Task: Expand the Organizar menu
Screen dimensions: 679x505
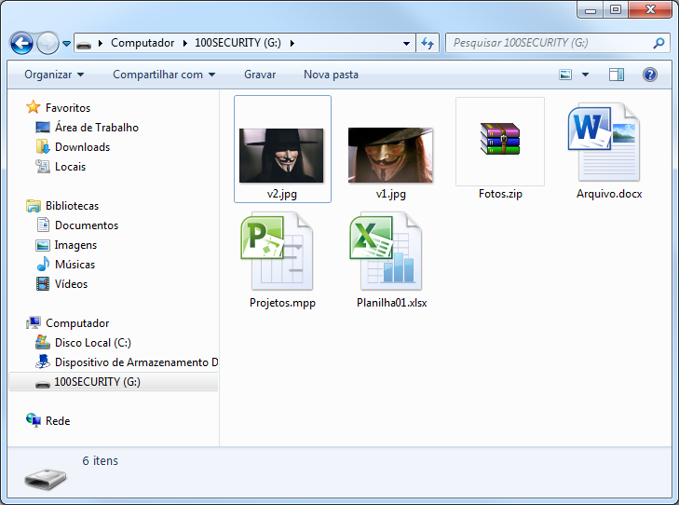Action: tap(54, 75)
